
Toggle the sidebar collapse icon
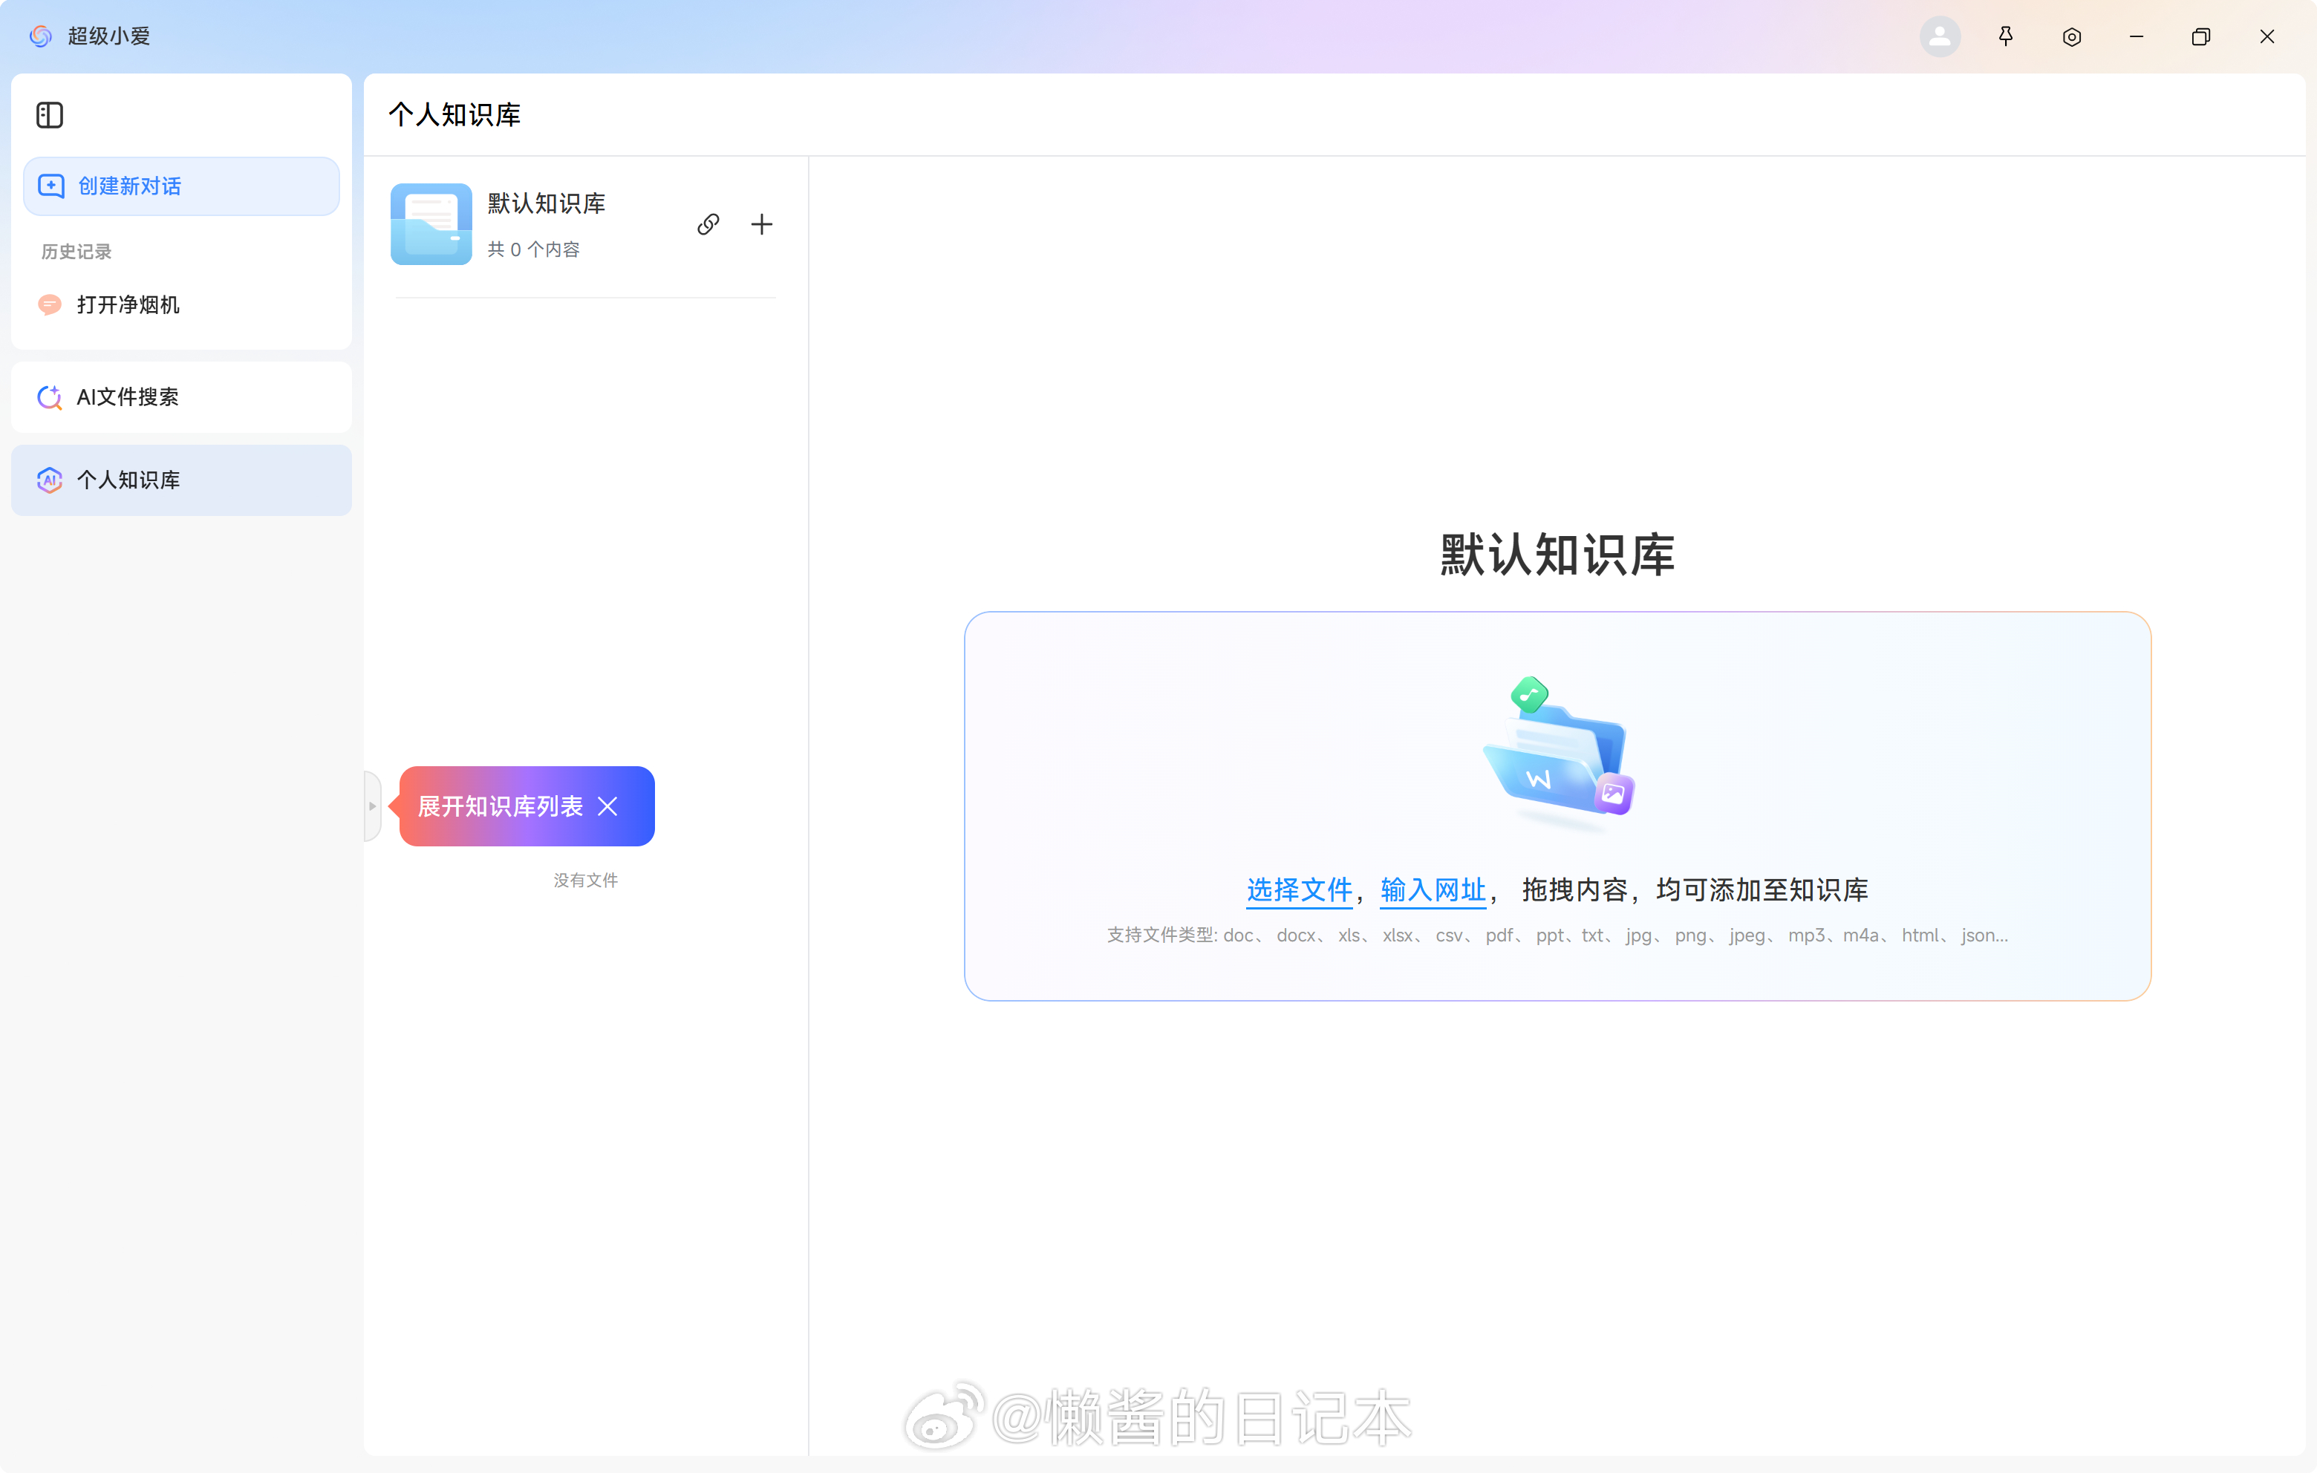[49, 116]
